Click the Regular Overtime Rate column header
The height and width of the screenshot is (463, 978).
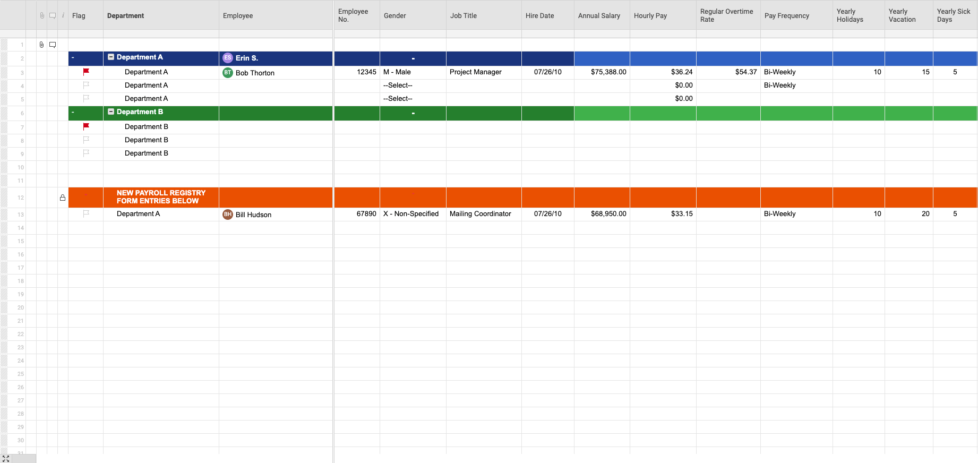click(728, 15)
